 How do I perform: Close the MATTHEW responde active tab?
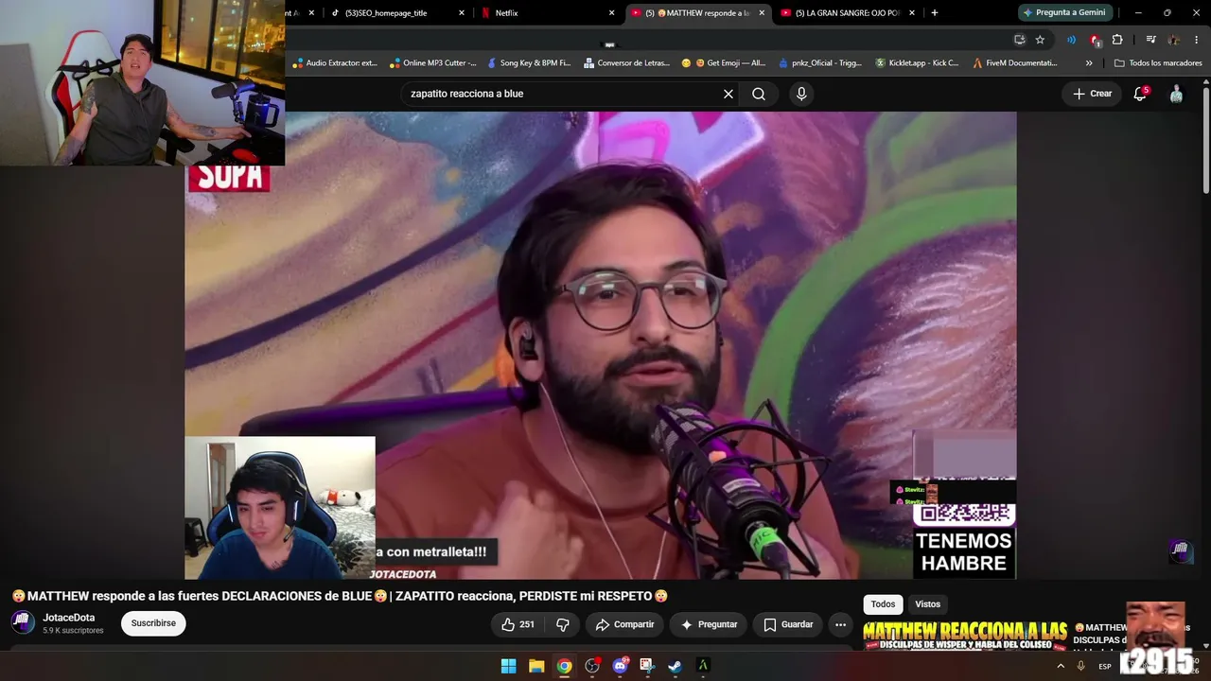pyautogui.click(x=762, y=12)
